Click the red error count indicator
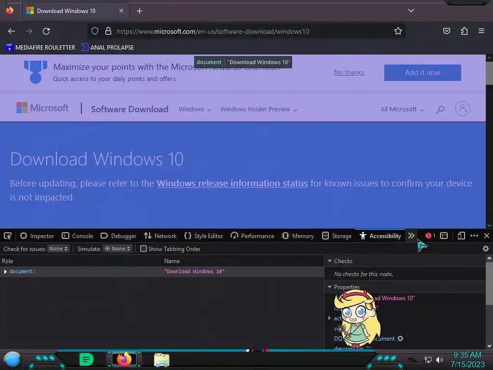Image resolution: width=493 pixels, height=370 pixels. click(x=430, y=236)
